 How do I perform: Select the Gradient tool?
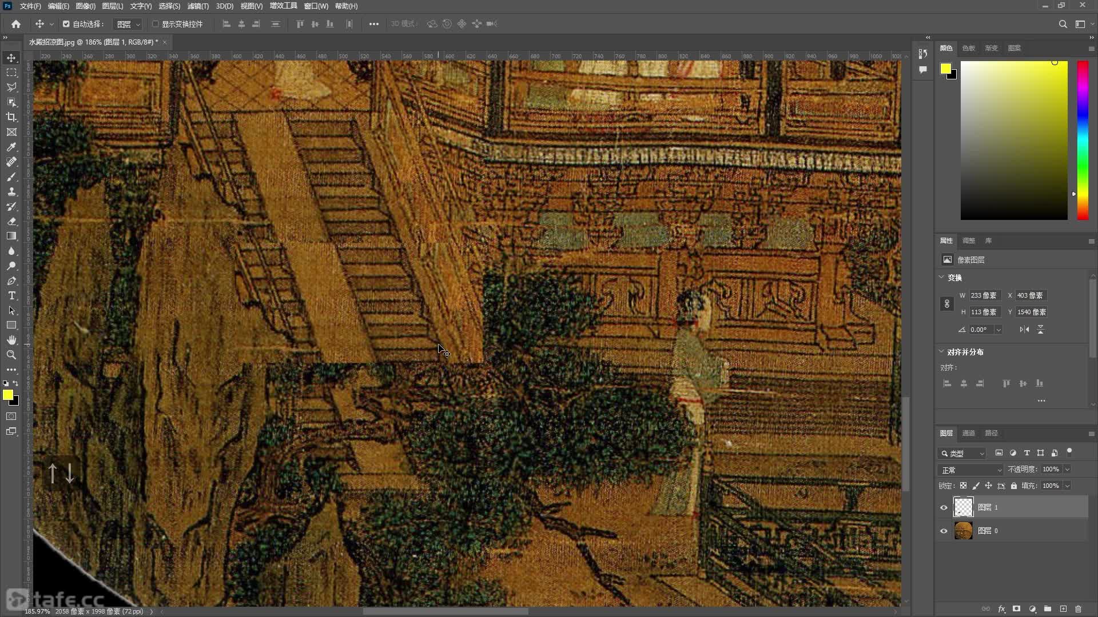[x=11, y=236]
